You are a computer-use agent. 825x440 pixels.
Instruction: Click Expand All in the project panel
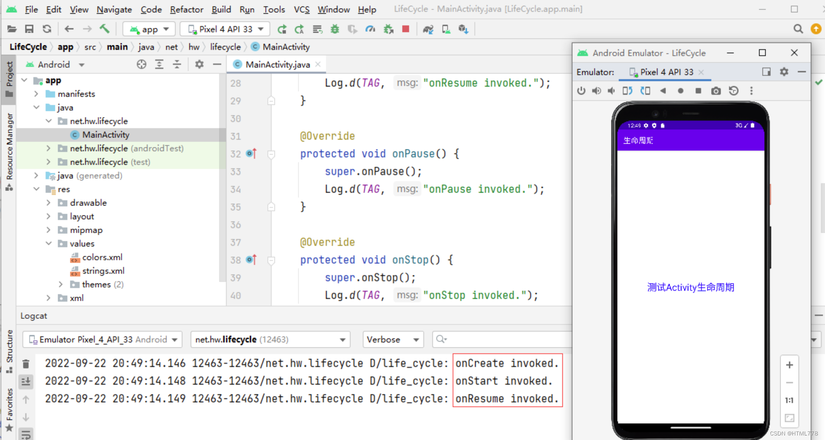point(159,64)
